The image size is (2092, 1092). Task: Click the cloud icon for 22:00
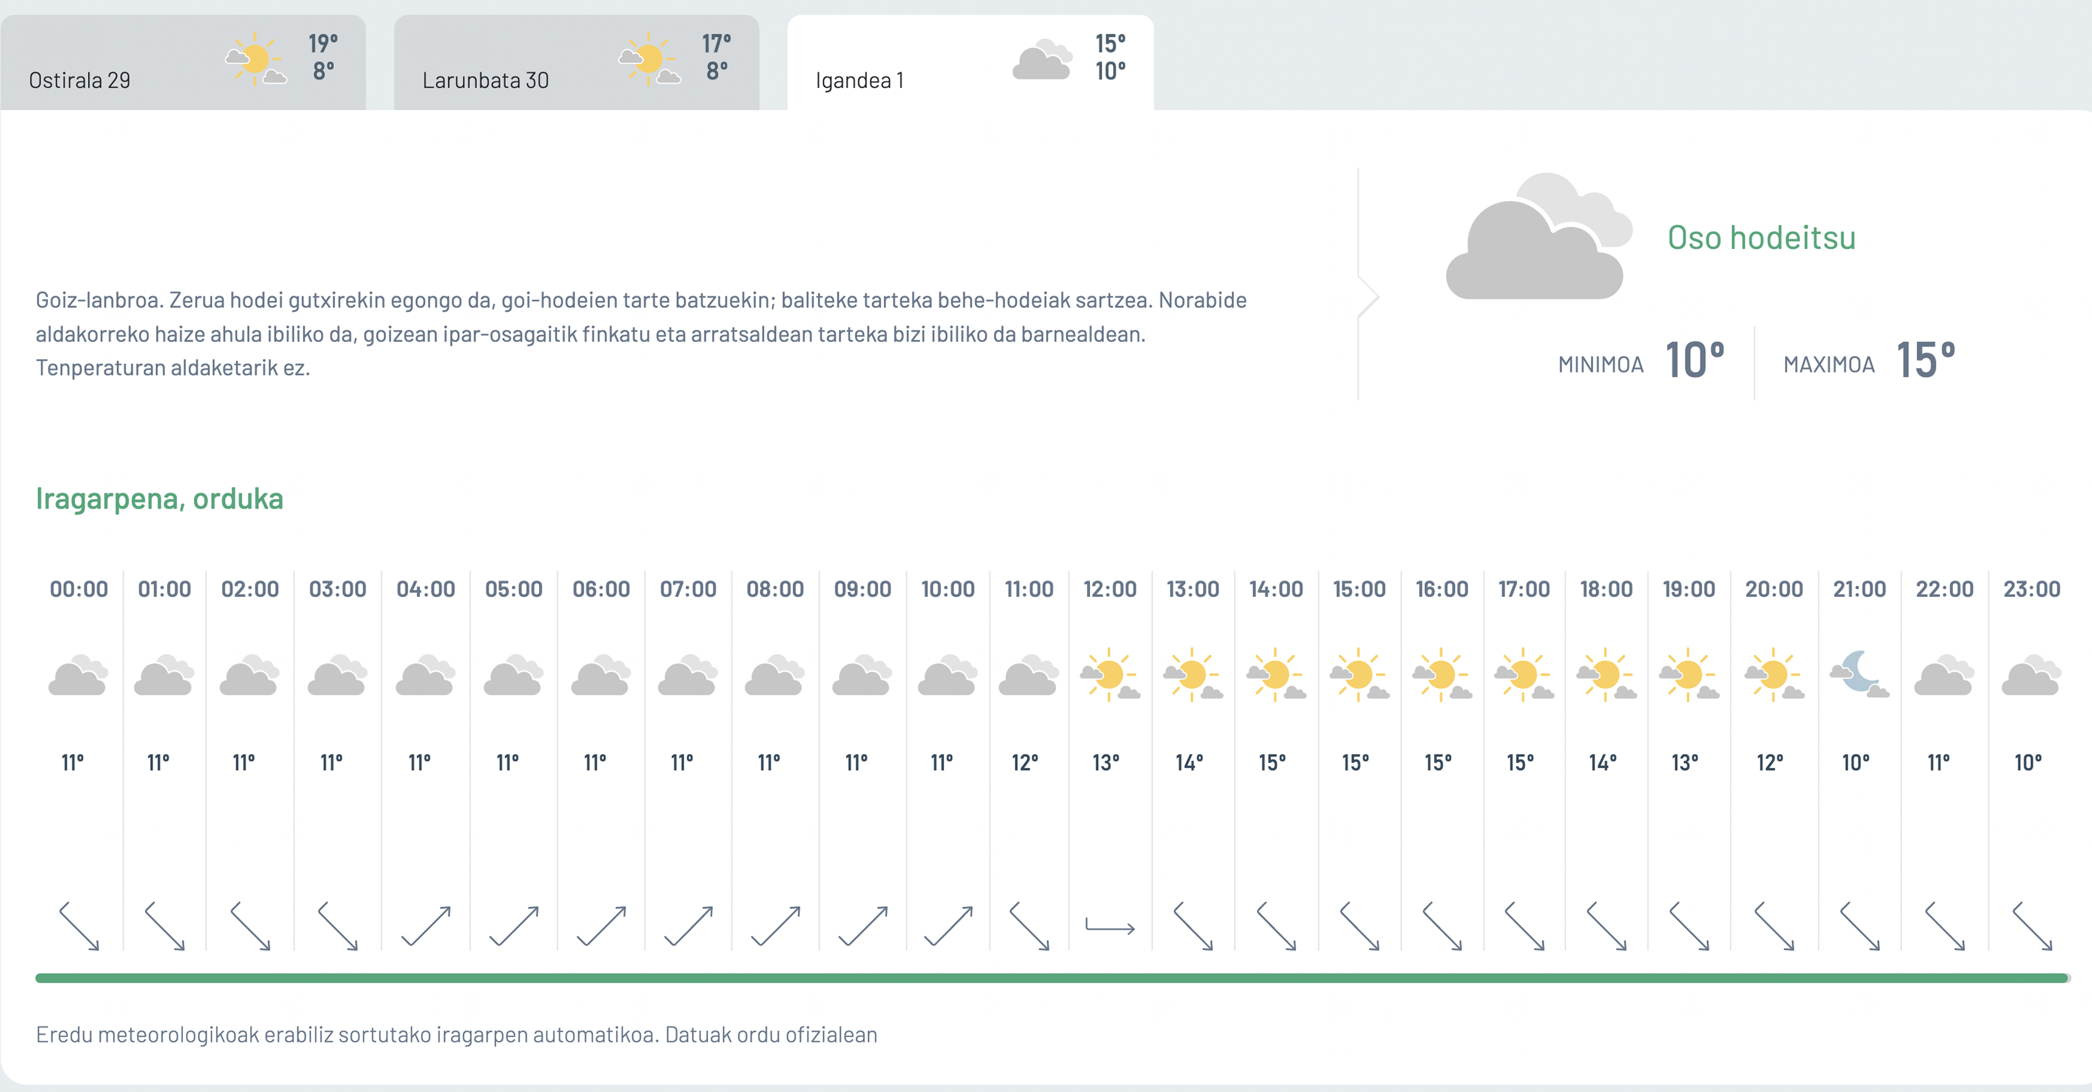click(x=1944, y=675)
